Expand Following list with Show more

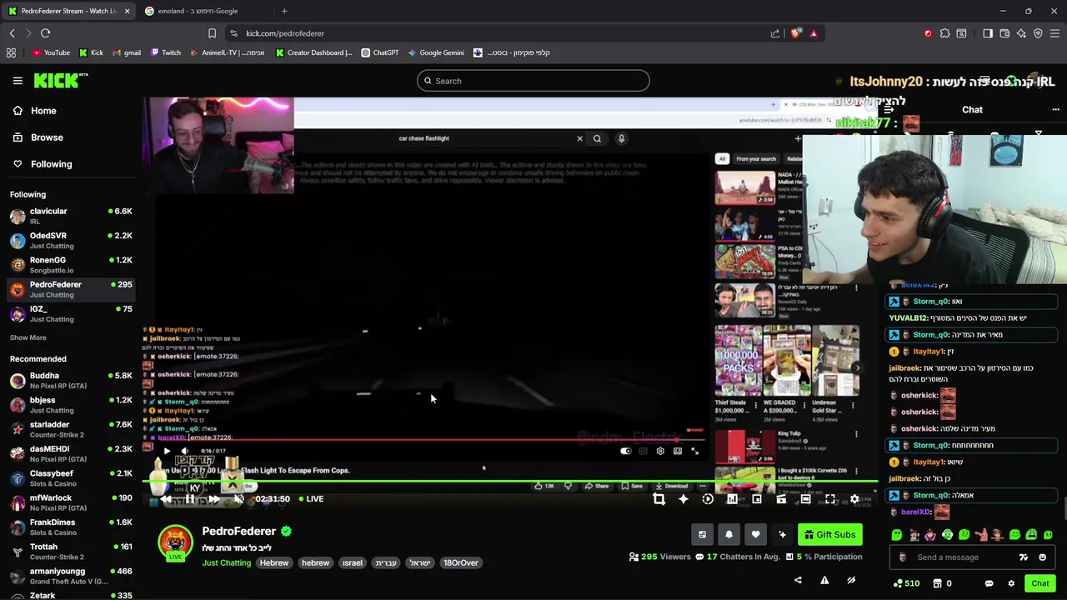[28, 337]
